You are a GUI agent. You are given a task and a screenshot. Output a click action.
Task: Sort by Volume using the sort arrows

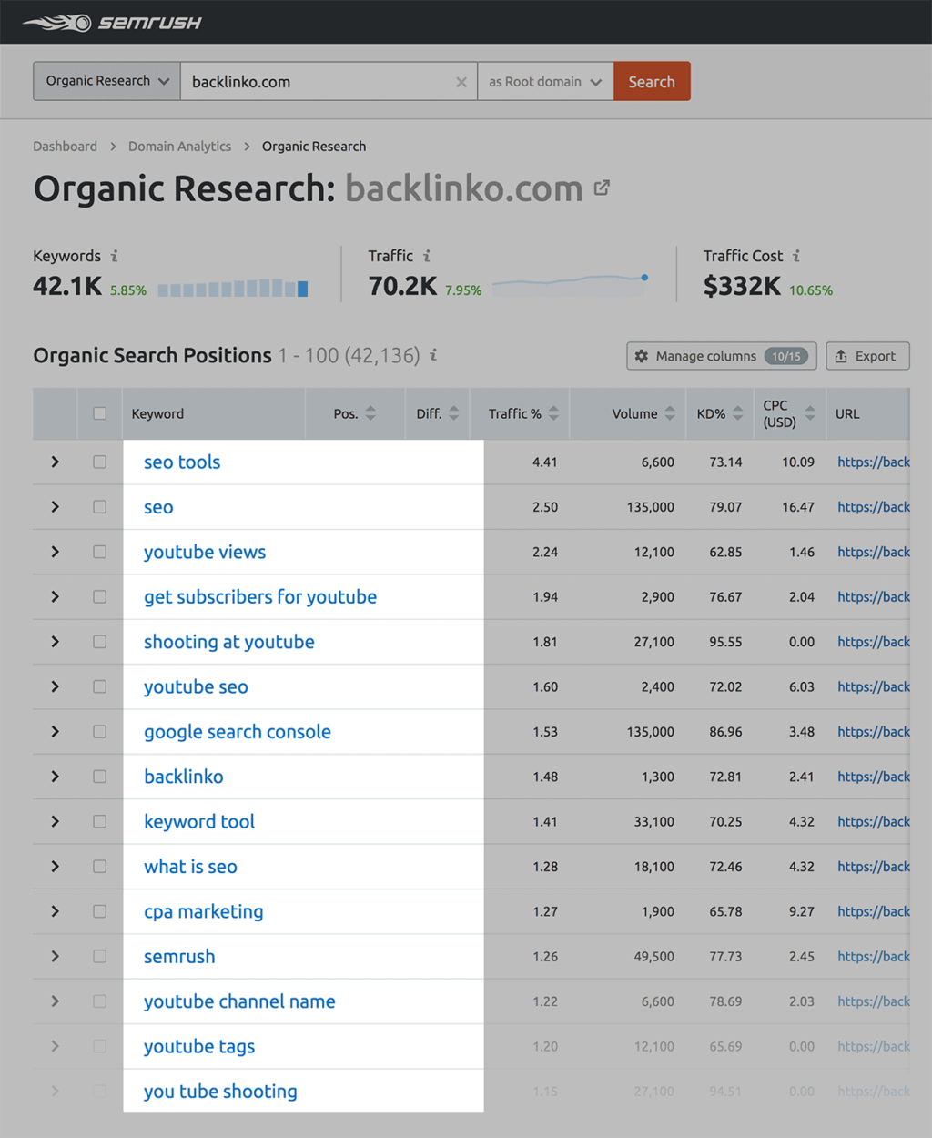click(x=671, y=412)
